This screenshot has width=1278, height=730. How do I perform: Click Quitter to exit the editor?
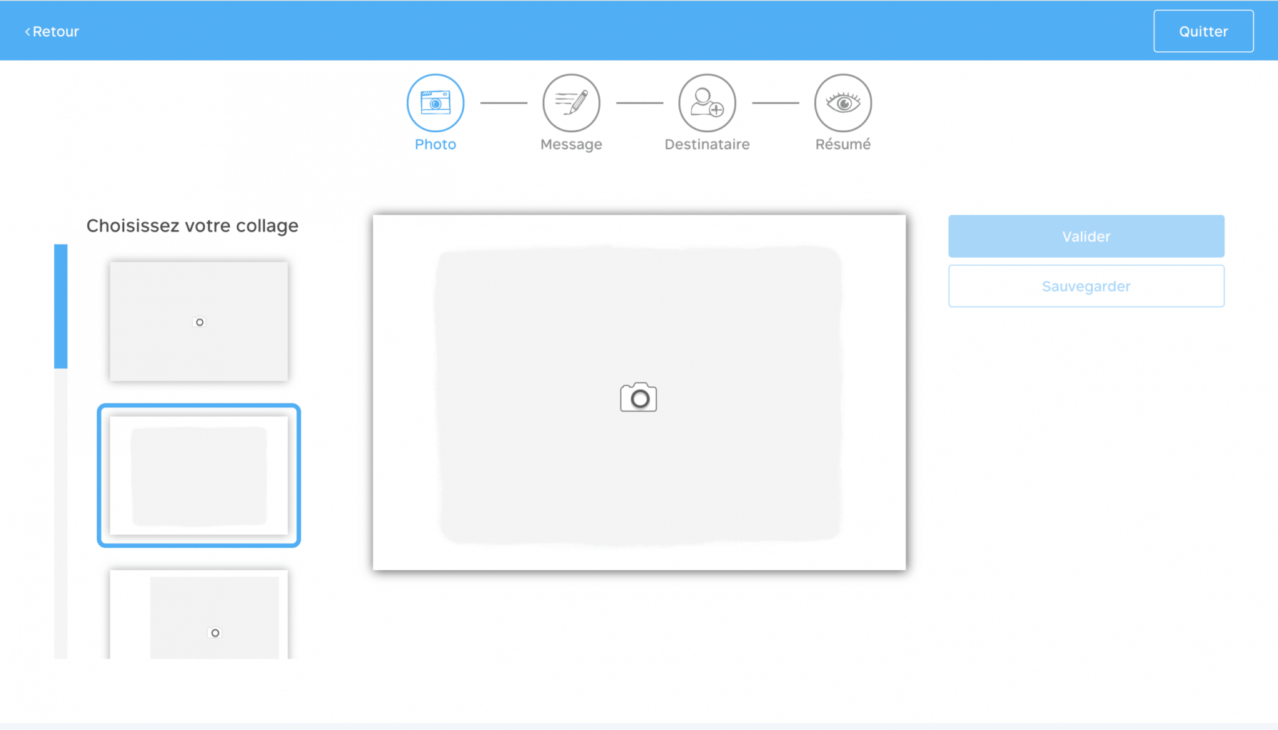(x=1203, y=31)
